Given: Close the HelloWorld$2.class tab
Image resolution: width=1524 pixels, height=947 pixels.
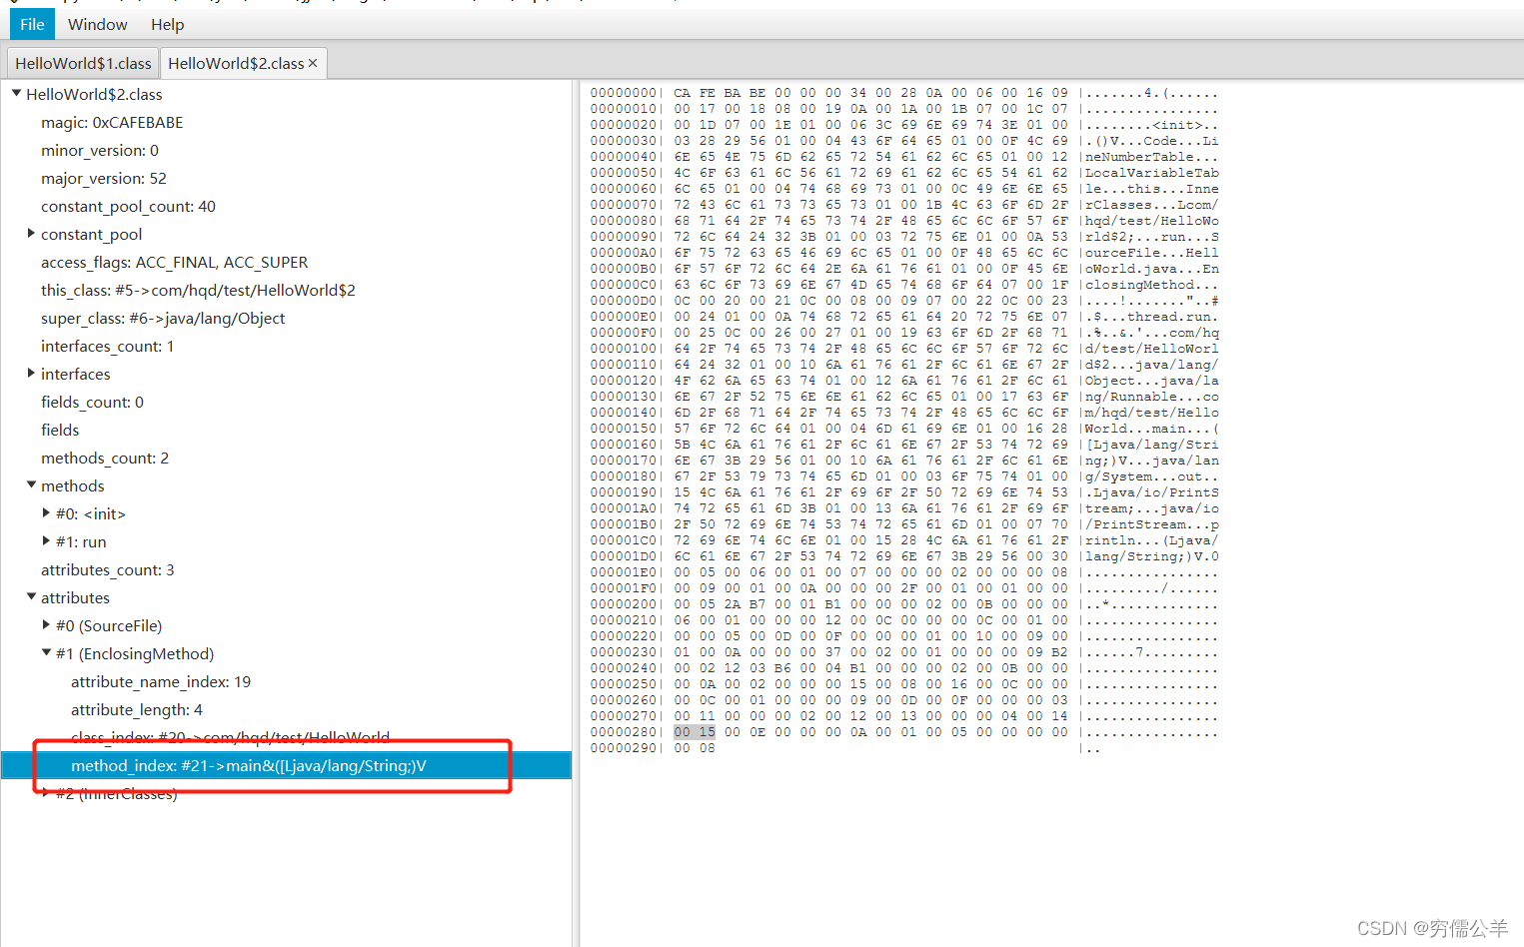Looking at the screenshot, I should pos(313,63).
